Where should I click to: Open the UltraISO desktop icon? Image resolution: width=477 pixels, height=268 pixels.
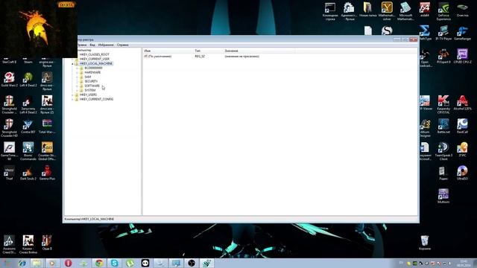pos(462,173)
